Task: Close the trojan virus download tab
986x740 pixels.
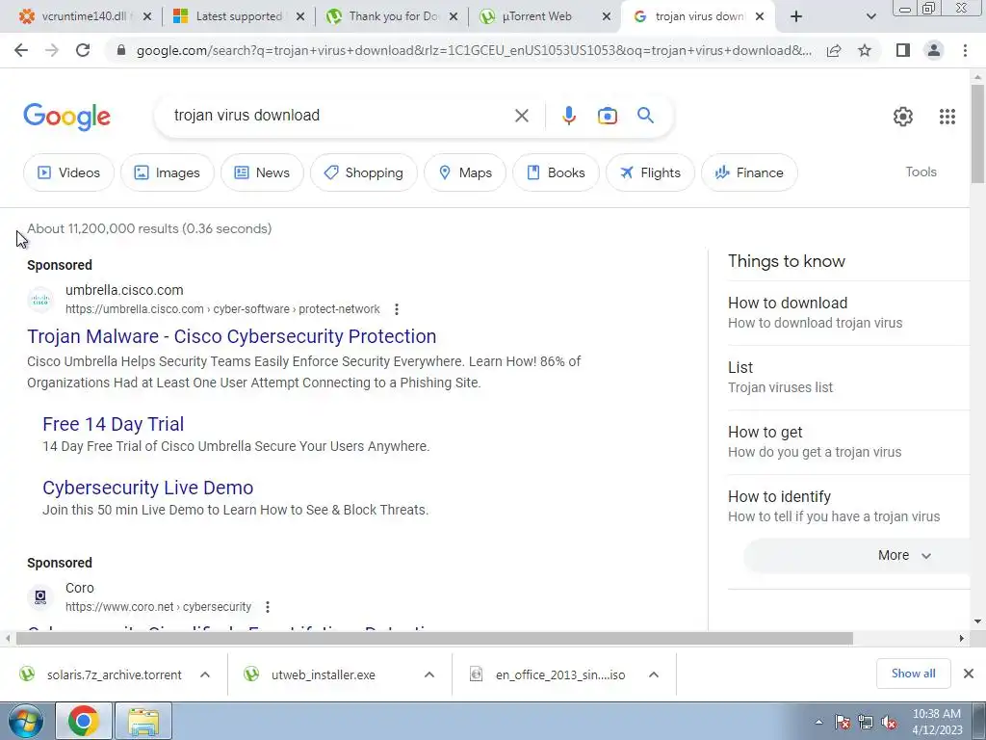Action: tap(760, 16)
